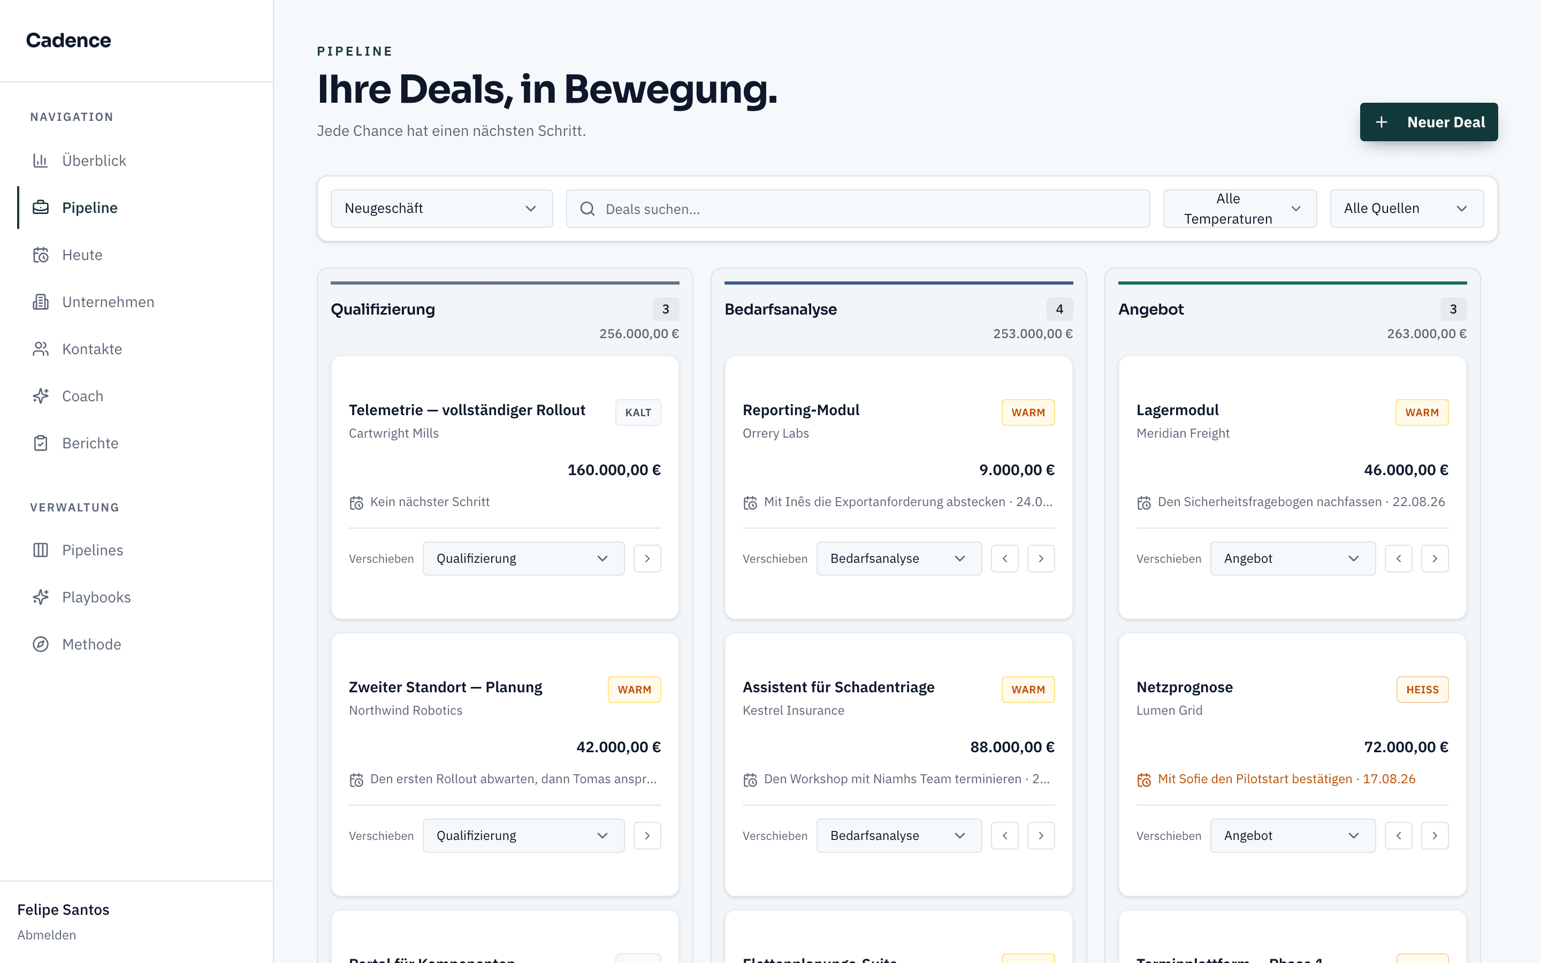Viewport: 1541px width, 963px height.
Task: Open the Überblick chart icon
Action: point(41,160)
